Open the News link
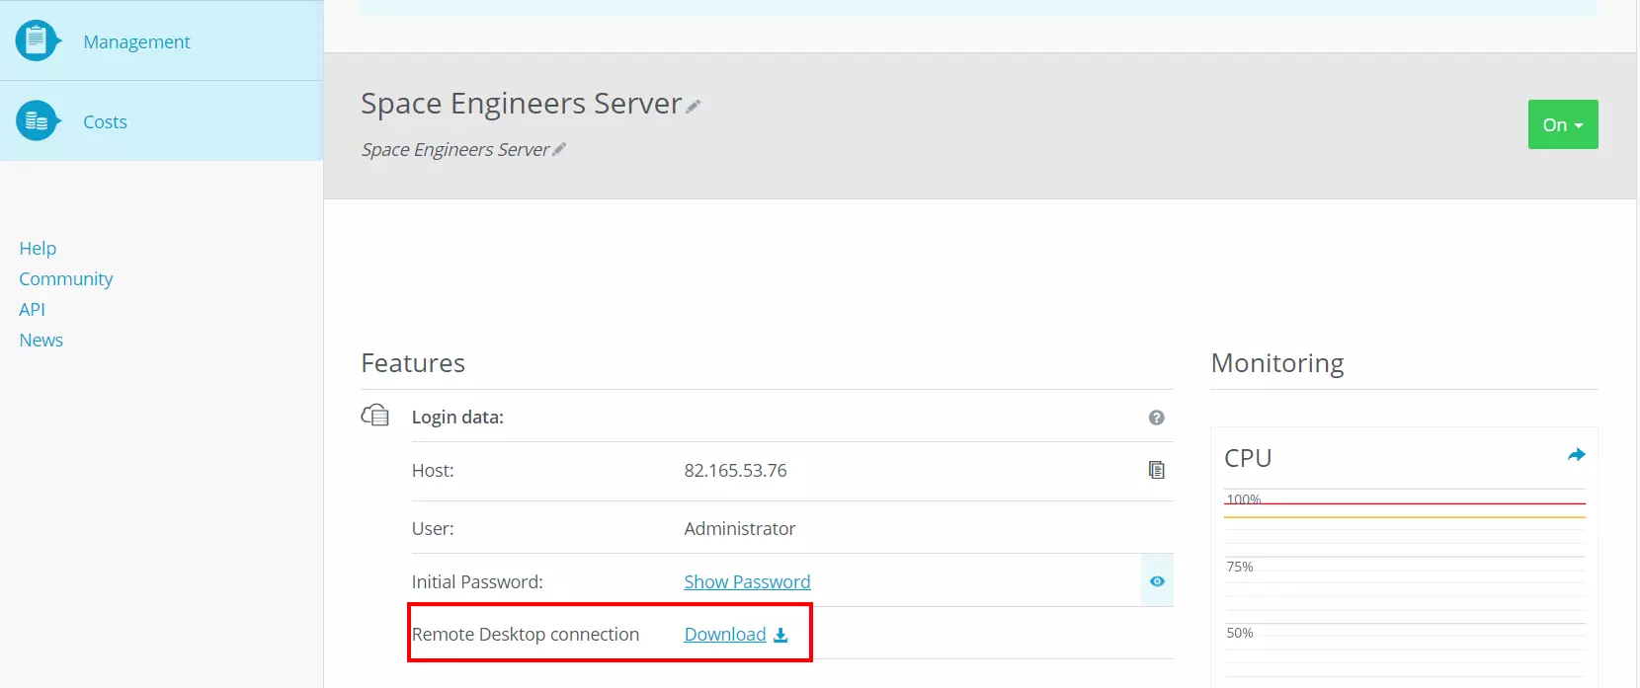The height and width of the screenshot is (688, 1640). (41, 340)
